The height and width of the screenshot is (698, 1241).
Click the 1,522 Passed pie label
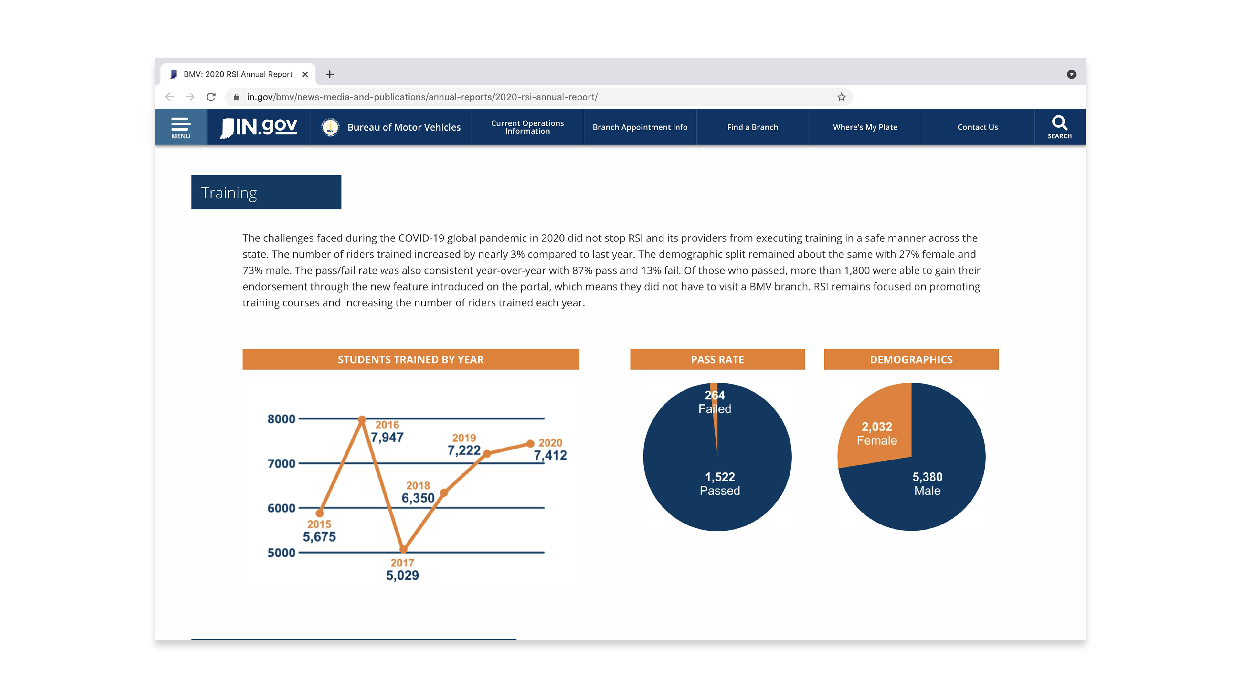720,484
